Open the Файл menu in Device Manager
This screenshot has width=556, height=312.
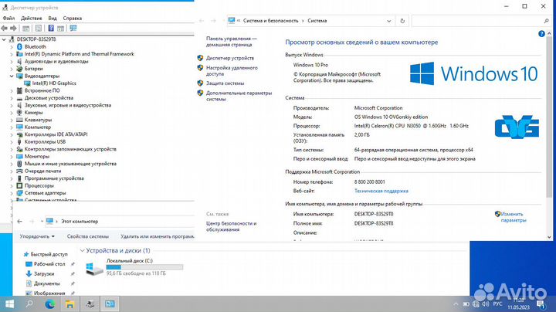(8, 18)
